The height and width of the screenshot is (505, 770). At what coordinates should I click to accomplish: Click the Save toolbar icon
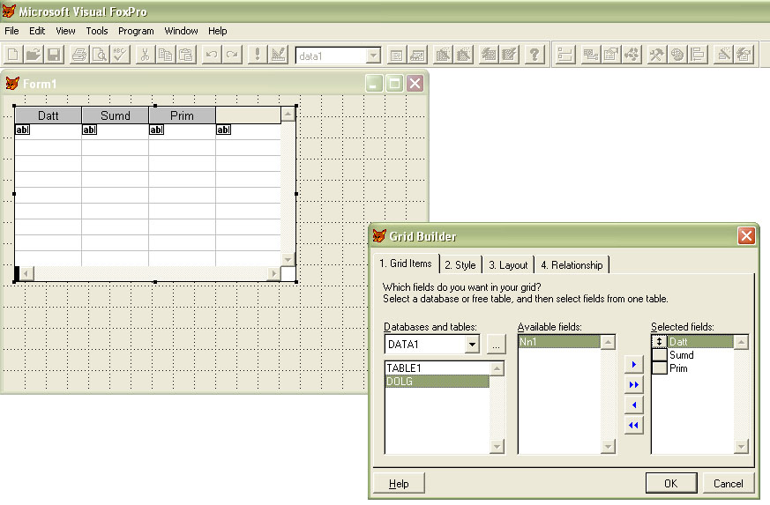click(x=54, y=55)
